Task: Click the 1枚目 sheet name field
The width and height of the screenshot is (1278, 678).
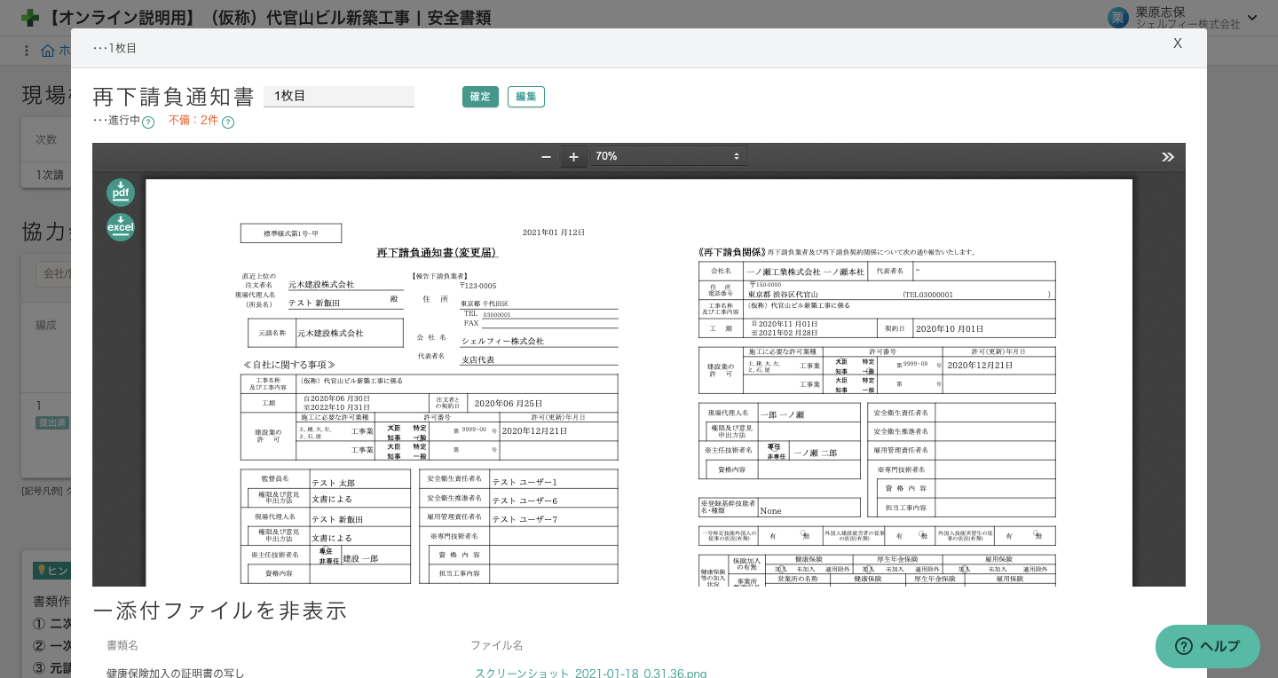Action: tap(338, 96)
